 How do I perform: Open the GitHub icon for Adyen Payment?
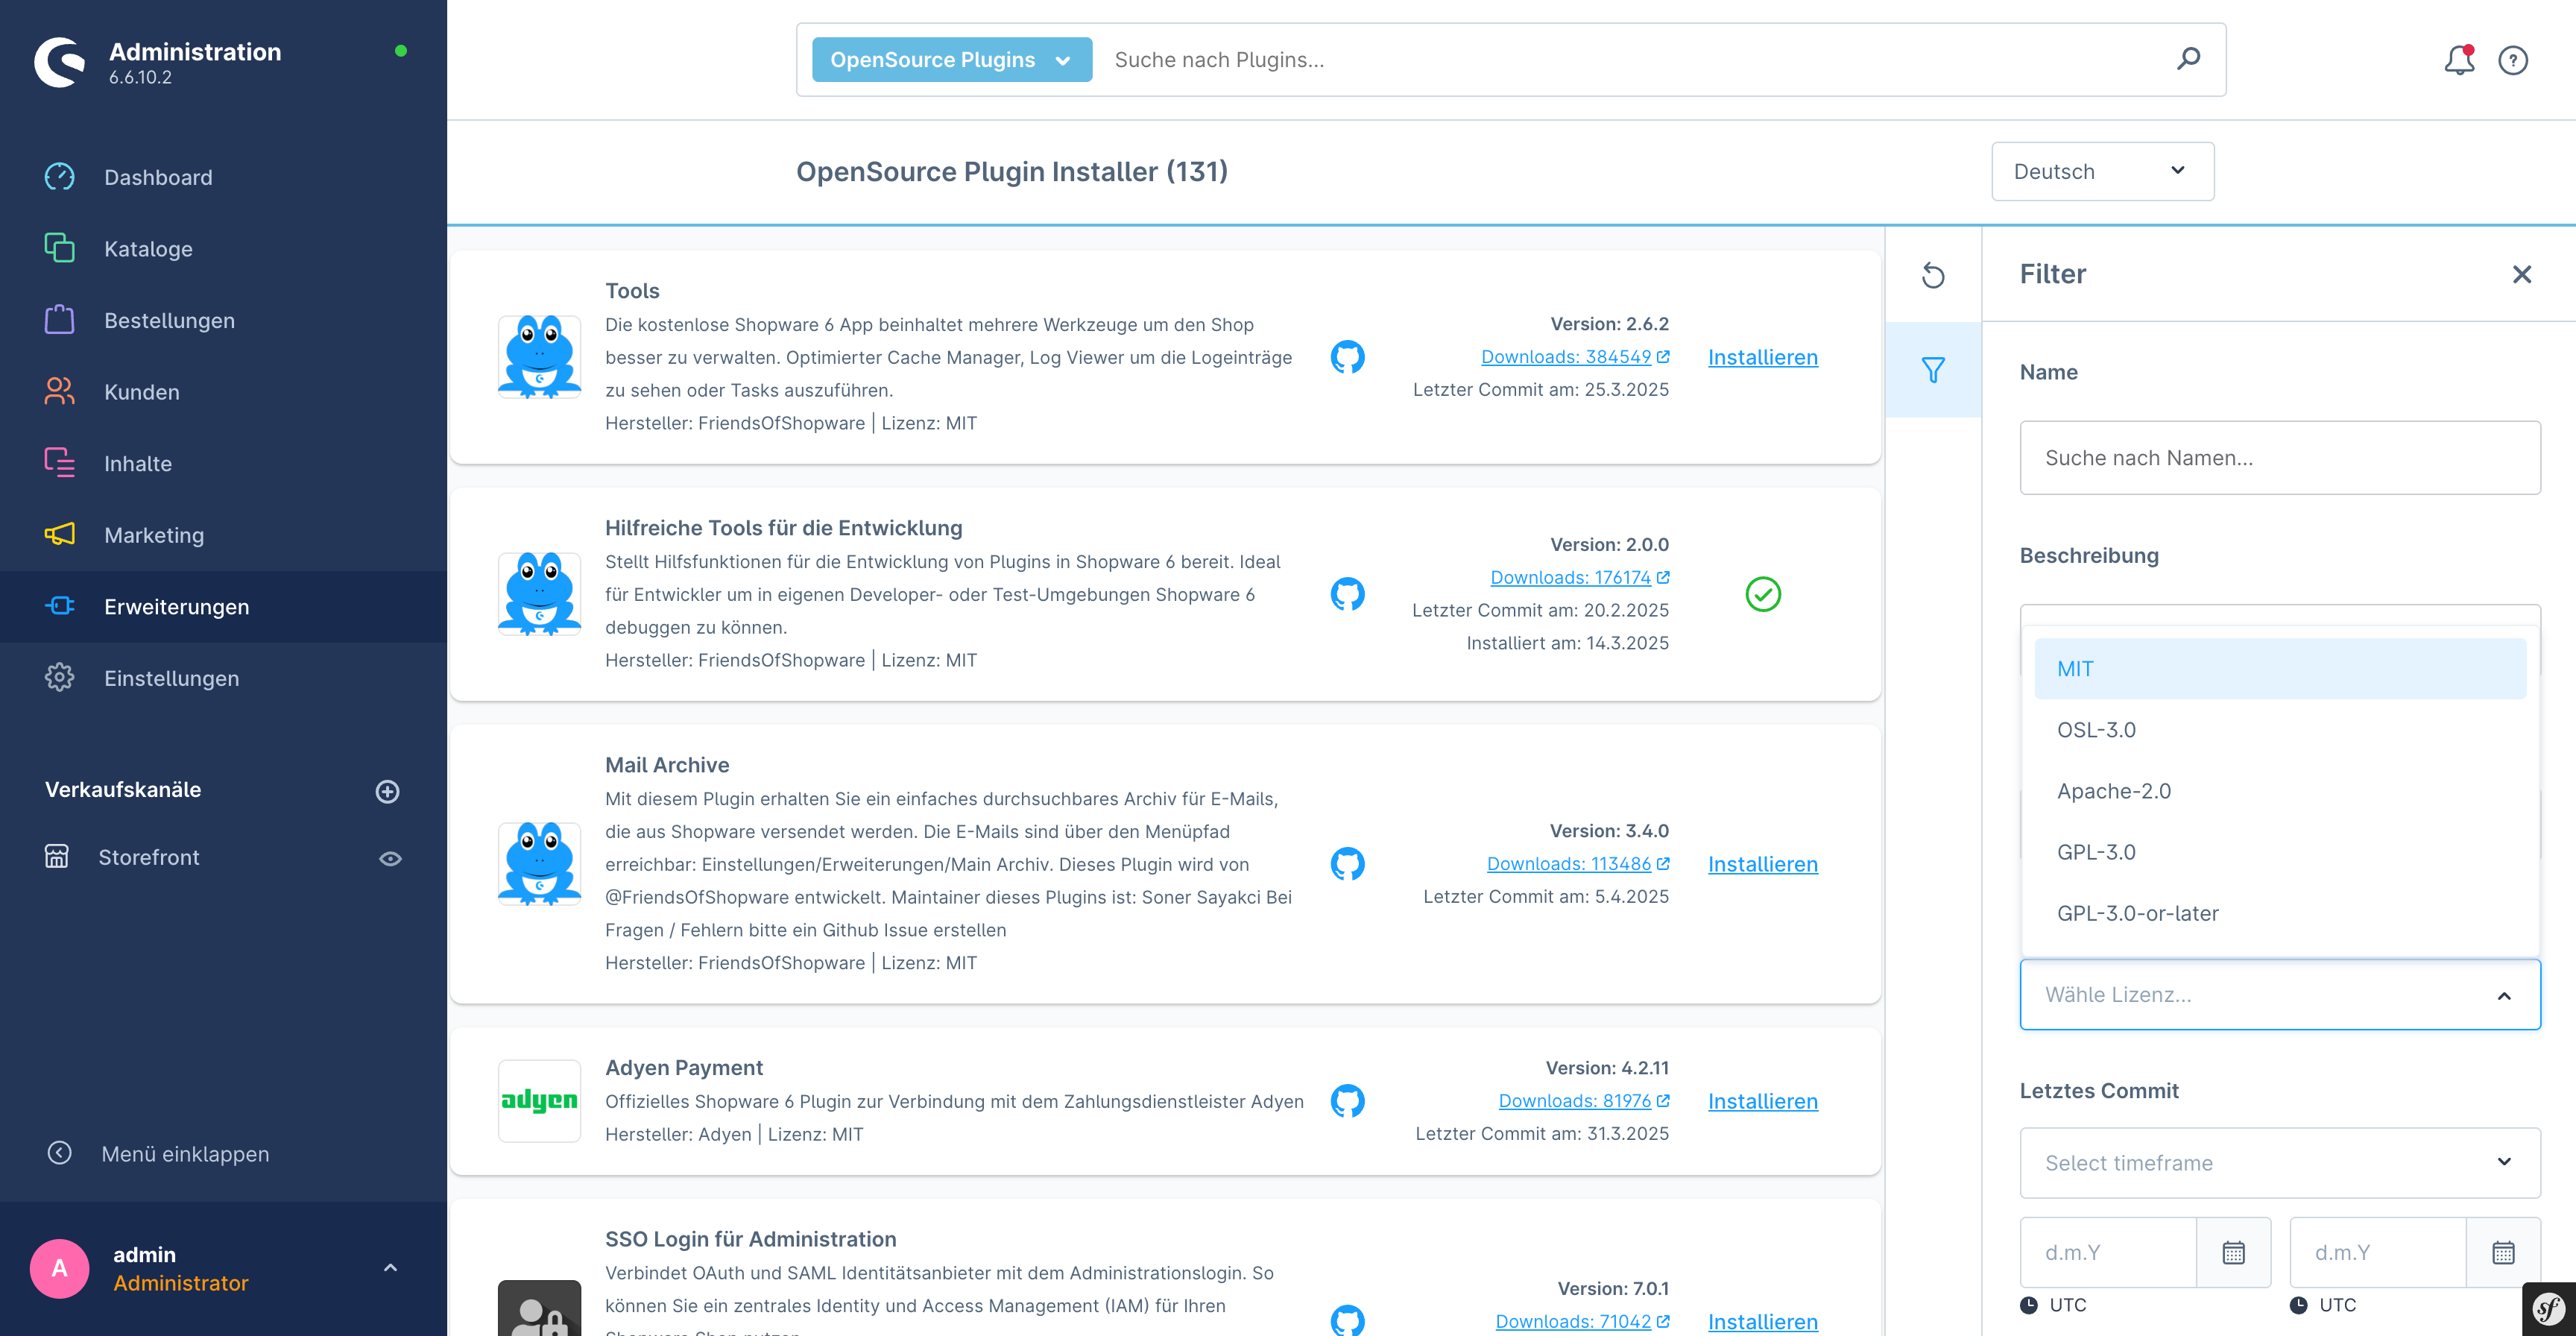click(x=1347, y=1101)
